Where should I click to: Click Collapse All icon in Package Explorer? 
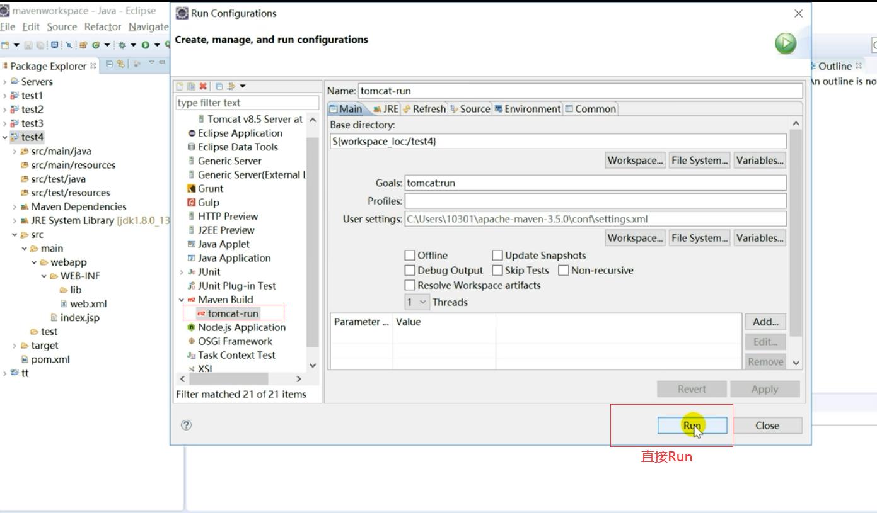pyautogui.click(x=110, y=64)
